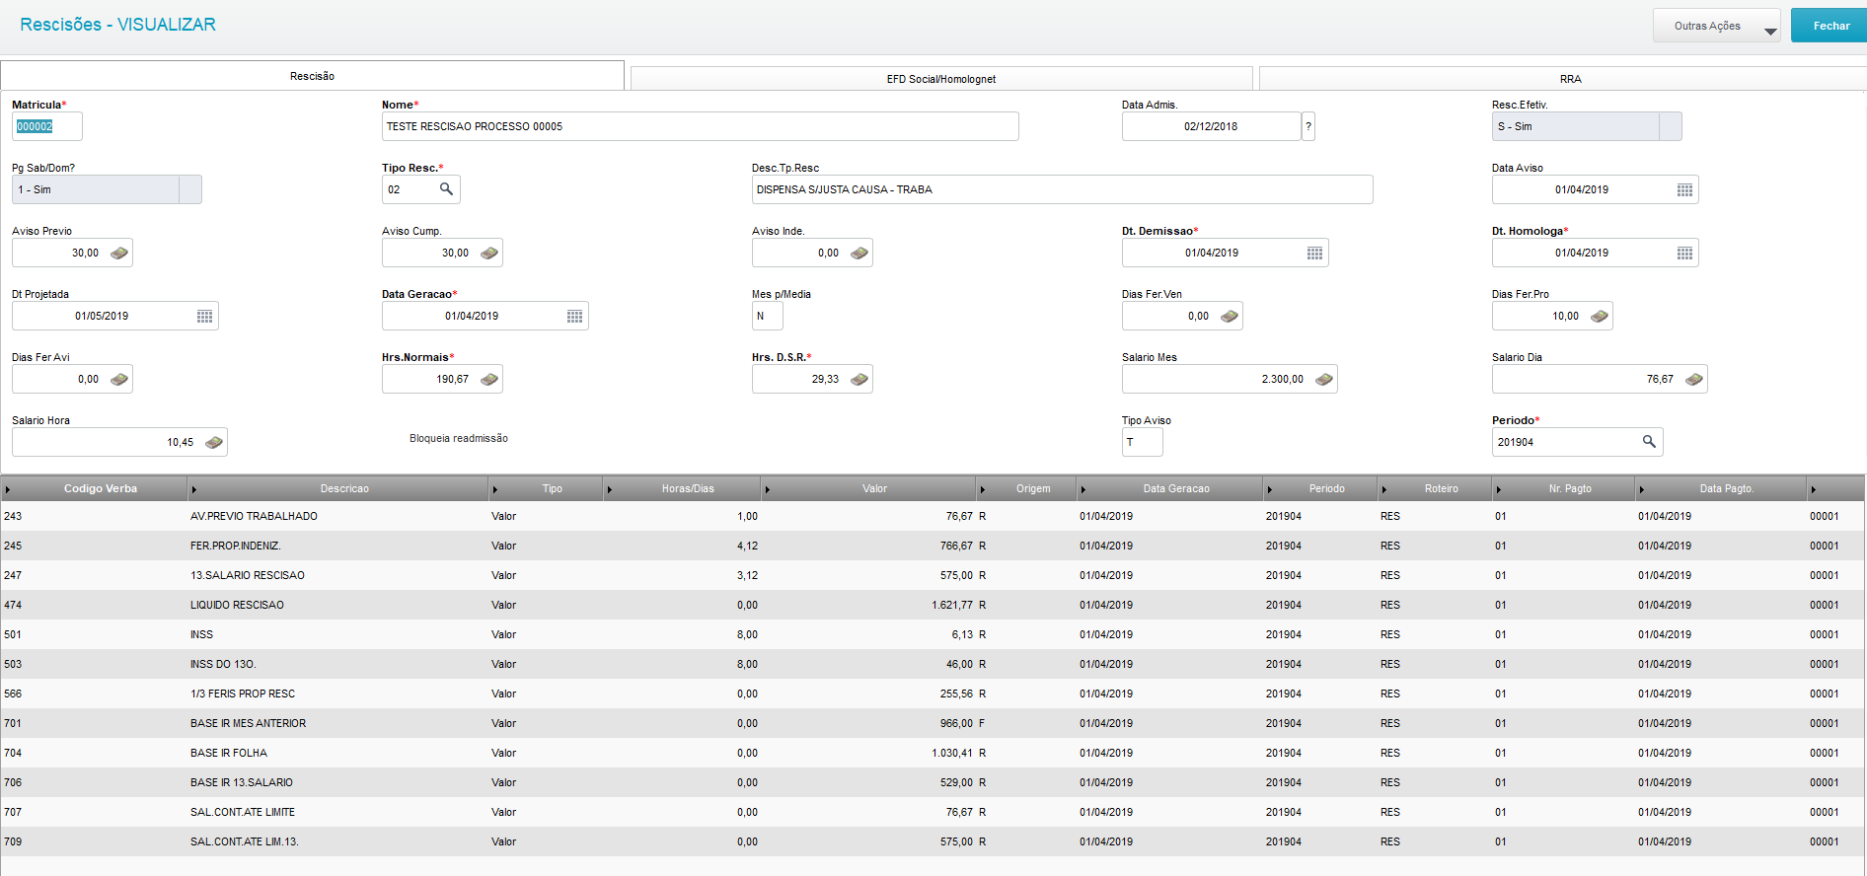Click the arrow before Tipo column header
The height and width of the screenshot is (876, 1867).
click(494, 489)
